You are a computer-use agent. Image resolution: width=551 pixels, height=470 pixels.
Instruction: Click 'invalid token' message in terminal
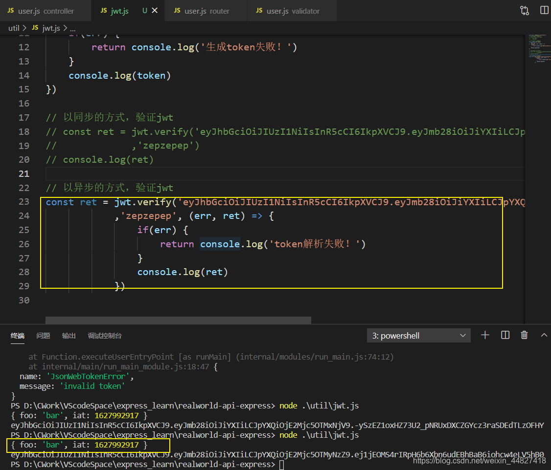coord(92,386)
